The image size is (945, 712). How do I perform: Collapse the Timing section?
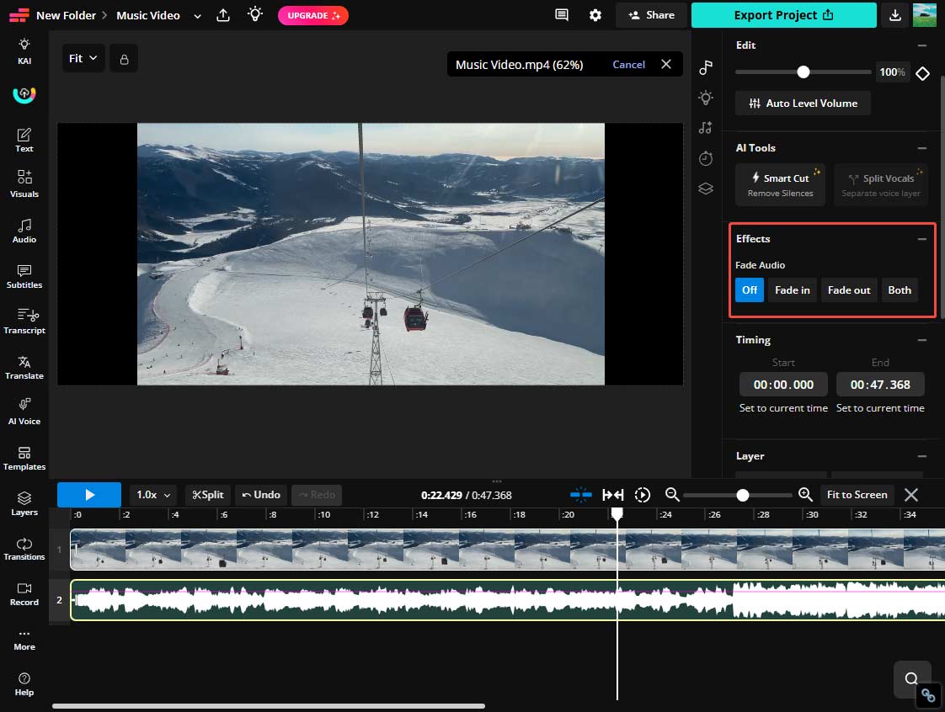(921, 340)
